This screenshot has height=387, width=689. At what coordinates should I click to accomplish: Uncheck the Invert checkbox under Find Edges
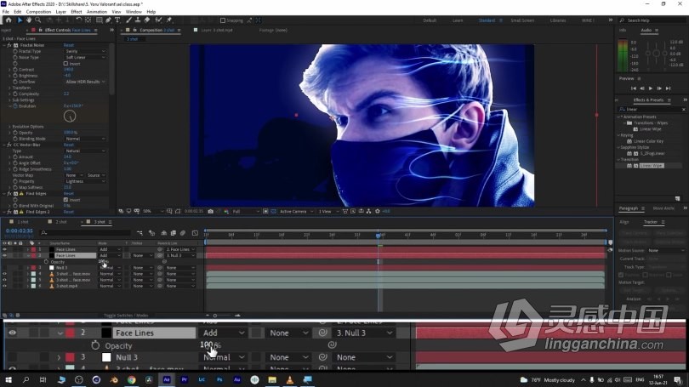(x=65, y=199)
